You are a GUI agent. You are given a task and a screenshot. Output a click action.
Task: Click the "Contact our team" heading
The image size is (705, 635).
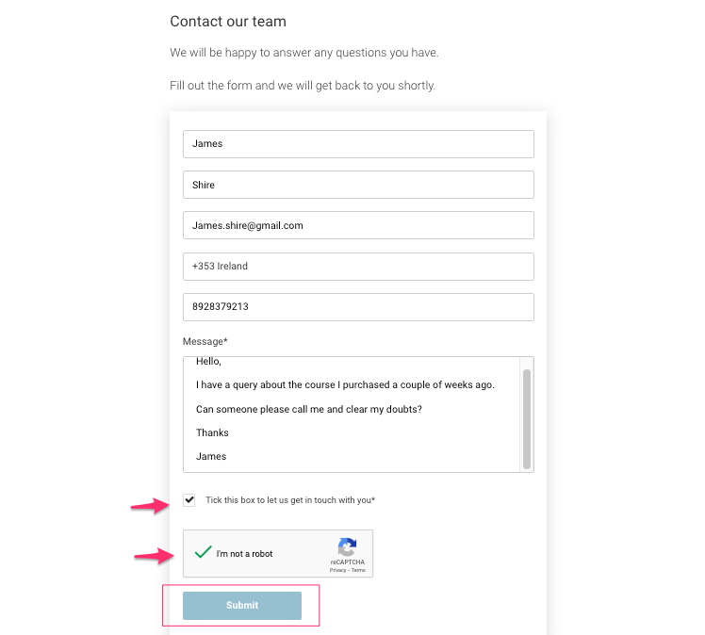click(x=228, y=21)
